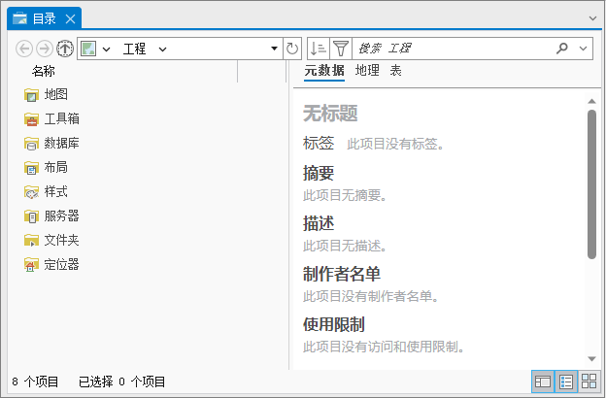Expand the location path history dropdown arrow

coord(274,49)
